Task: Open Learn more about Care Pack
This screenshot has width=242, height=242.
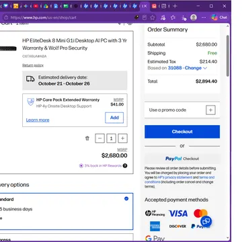Action: pos(38,120)
